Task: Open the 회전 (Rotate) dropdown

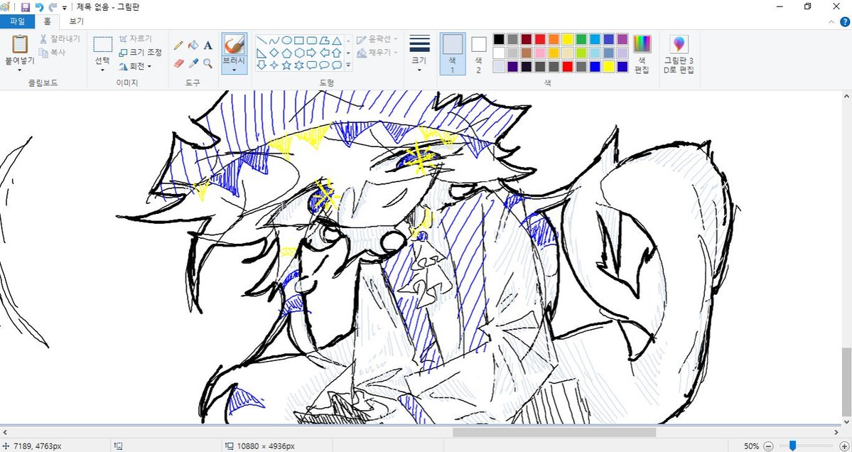Action: [135, 66]
